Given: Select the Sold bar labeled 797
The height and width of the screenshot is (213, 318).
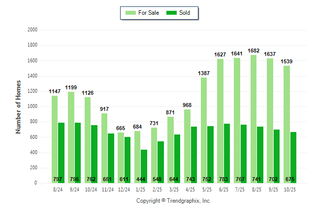Looking at the screenshot, I should coord(61,153).
